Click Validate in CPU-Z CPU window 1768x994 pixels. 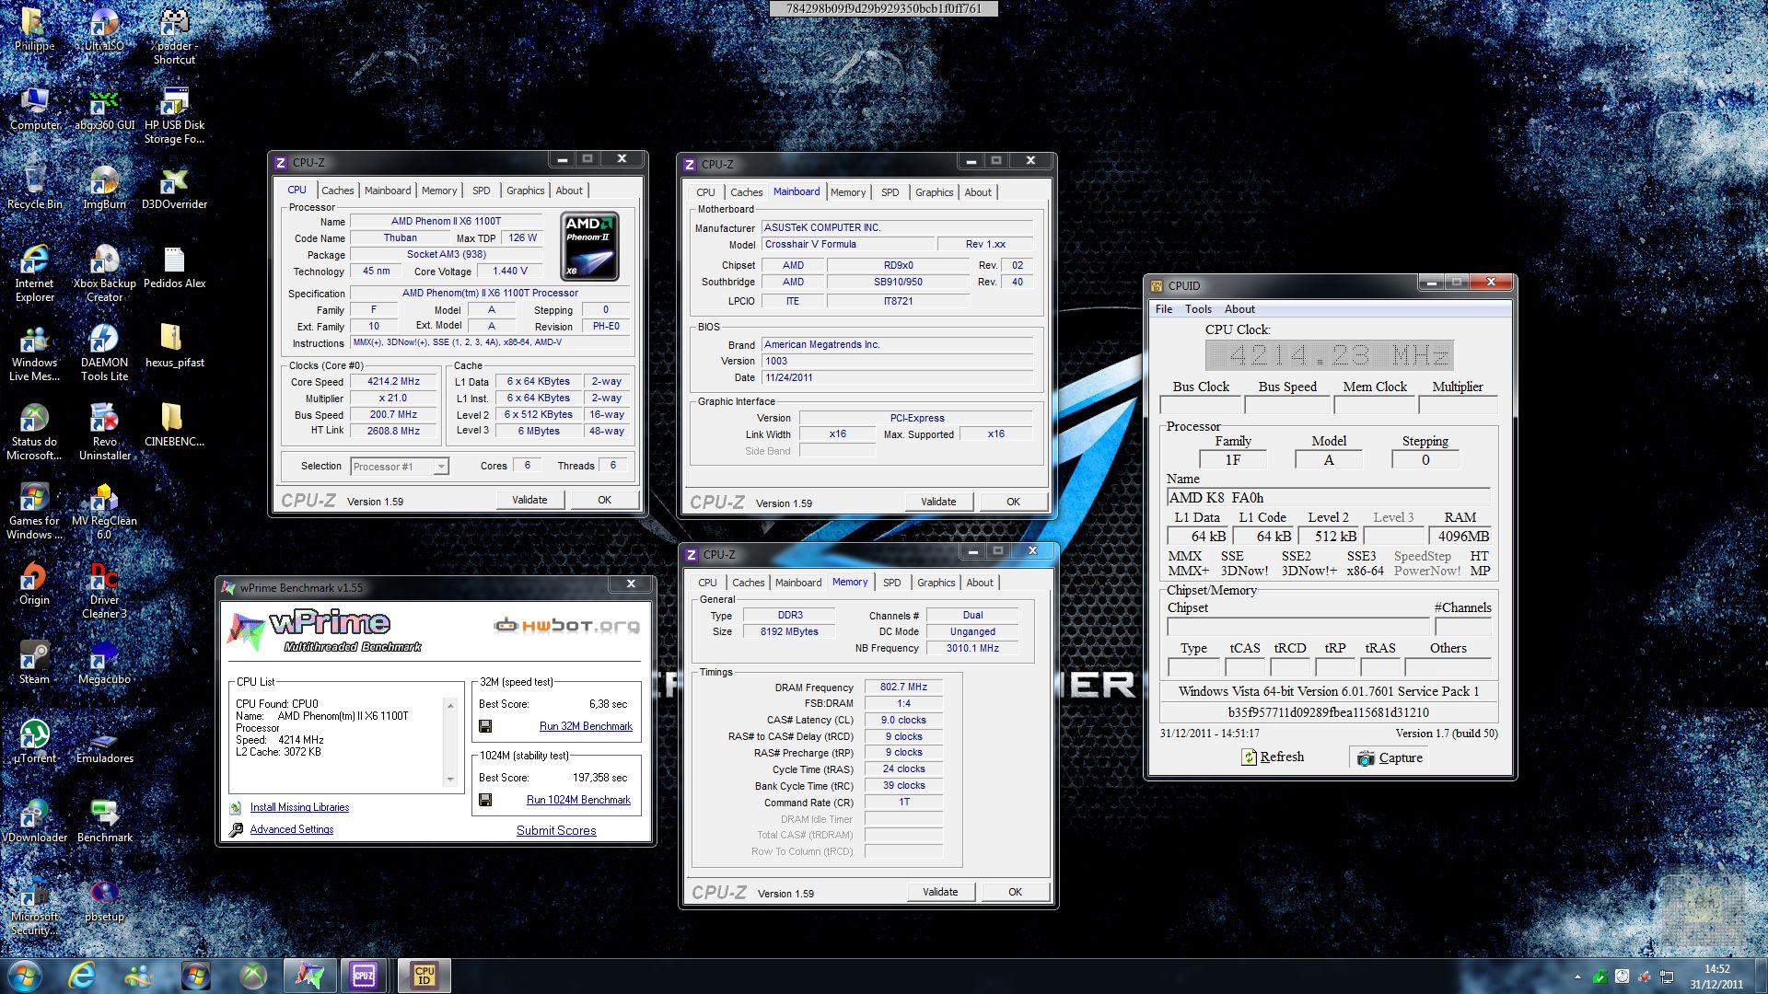529,500
